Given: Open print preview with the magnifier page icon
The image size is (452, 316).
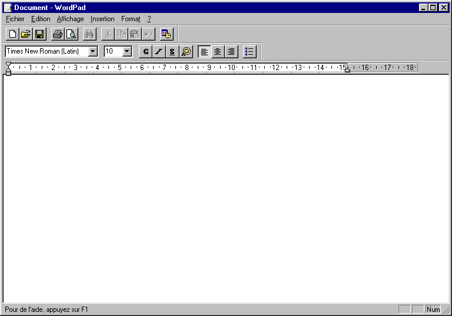Looking at the screenshot, I should pos(71,34).
